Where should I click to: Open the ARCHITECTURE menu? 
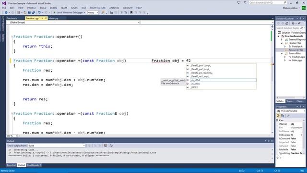(x=97, y=8)
